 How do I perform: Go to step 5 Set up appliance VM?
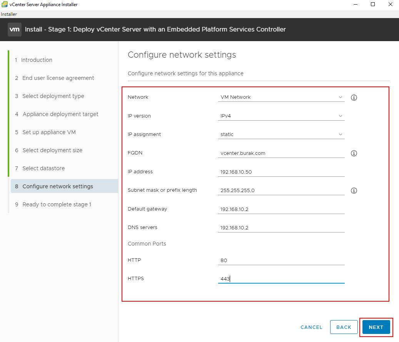[45, 132]
